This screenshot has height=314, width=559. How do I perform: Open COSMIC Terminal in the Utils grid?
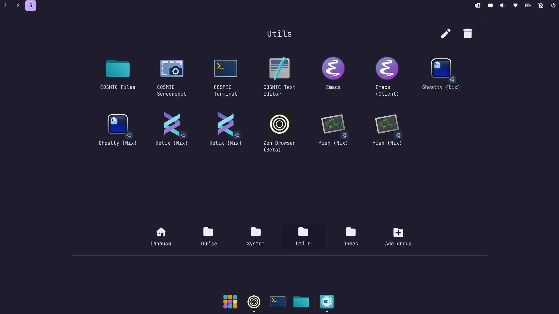pyautogui.click(x=225, y=77)
